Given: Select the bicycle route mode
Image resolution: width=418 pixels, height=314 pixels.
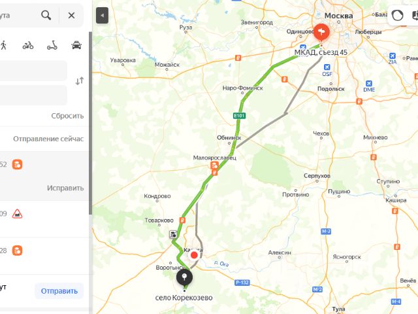Looking at the screenshot, I should coord(28,46).
